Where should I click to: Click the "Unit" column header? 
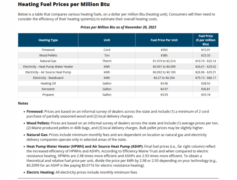(107, 40)
